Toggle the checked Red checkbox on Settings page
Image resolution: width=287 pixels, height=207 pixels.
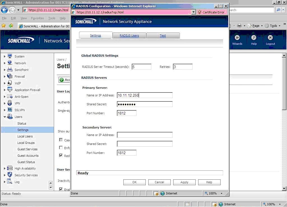tap(61, 155)
